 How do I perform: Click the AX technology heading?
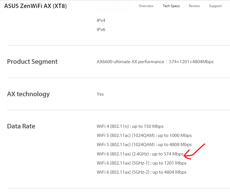pos(28,94)
